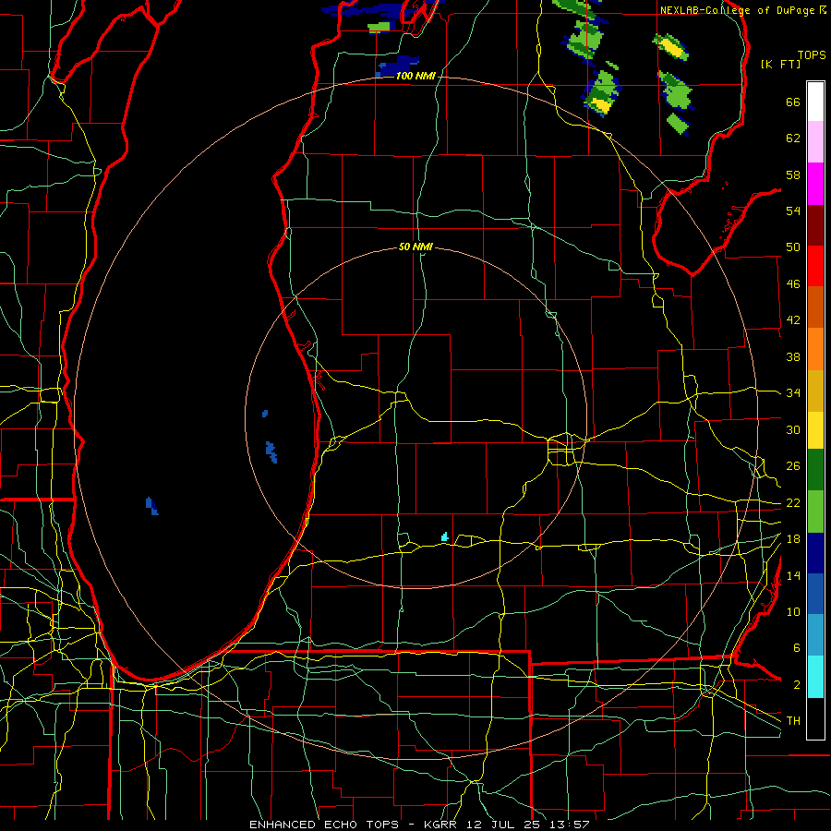831x831 pixels.
Task: Click legend value 2
Action: click(797, 685)
